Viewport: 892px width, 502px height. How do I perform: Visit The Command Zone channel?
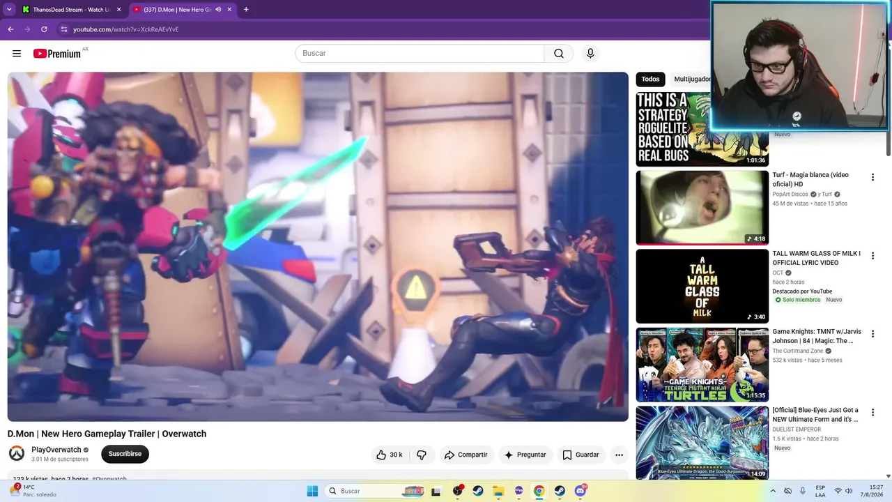[798, 351]
